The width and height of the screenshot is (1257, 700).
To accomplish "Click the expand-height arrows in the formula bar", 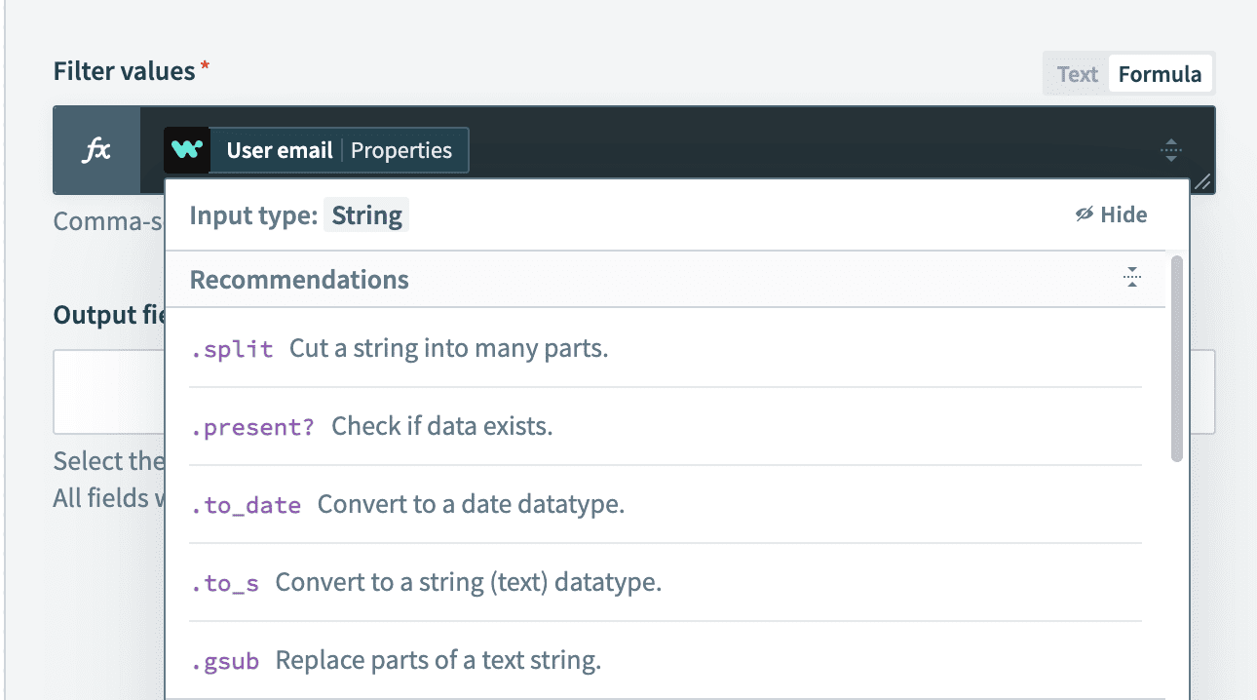I will click(1171, 150).
